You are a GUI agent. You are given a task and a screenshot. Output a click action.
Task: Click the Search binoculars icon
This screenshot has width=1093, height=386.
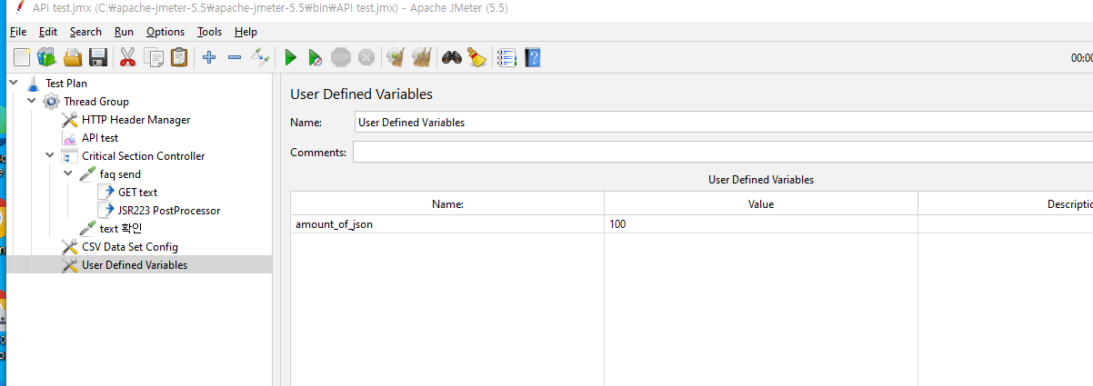(x=452, y=58)
